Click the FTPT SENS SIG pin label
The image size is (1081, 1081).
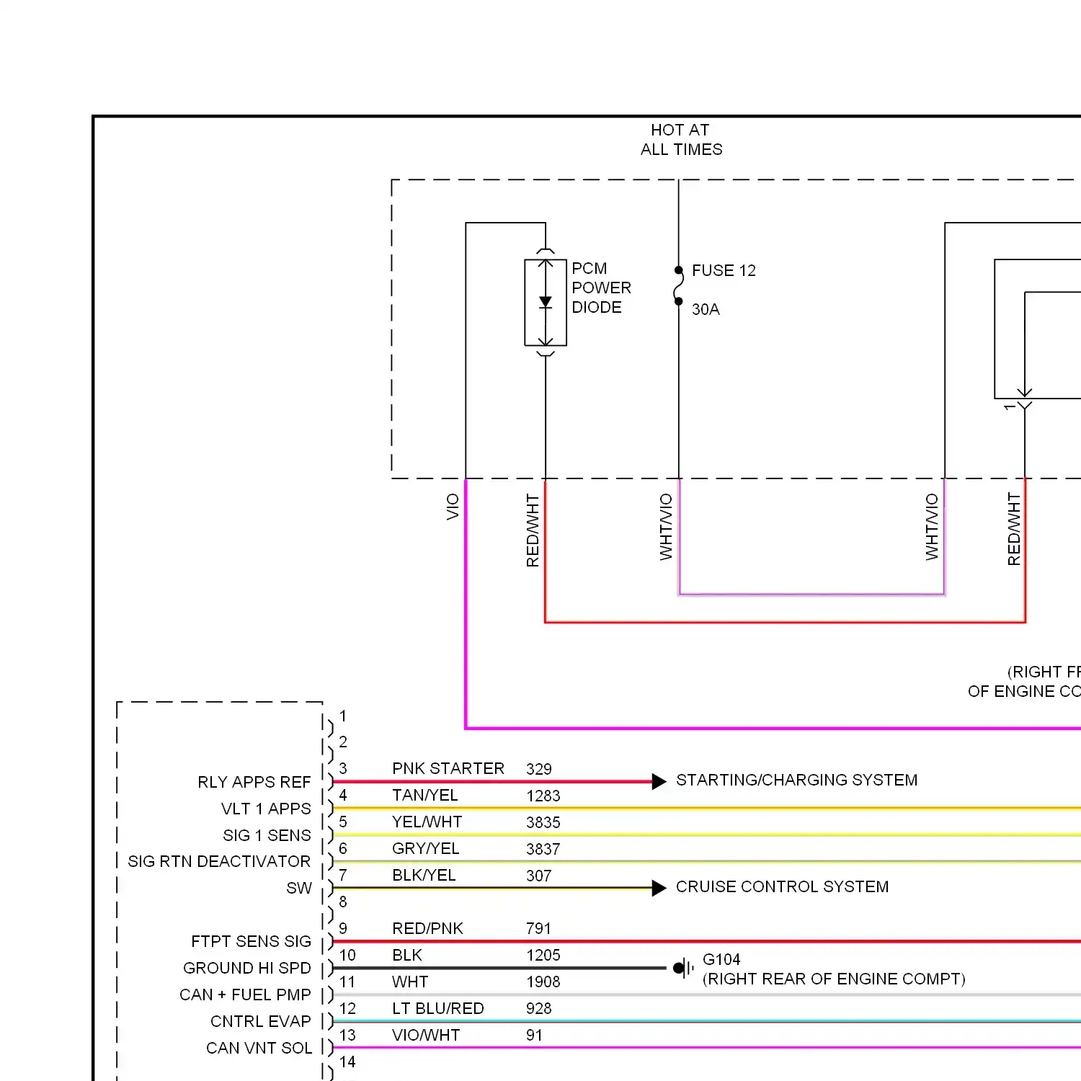coord(251,941)
